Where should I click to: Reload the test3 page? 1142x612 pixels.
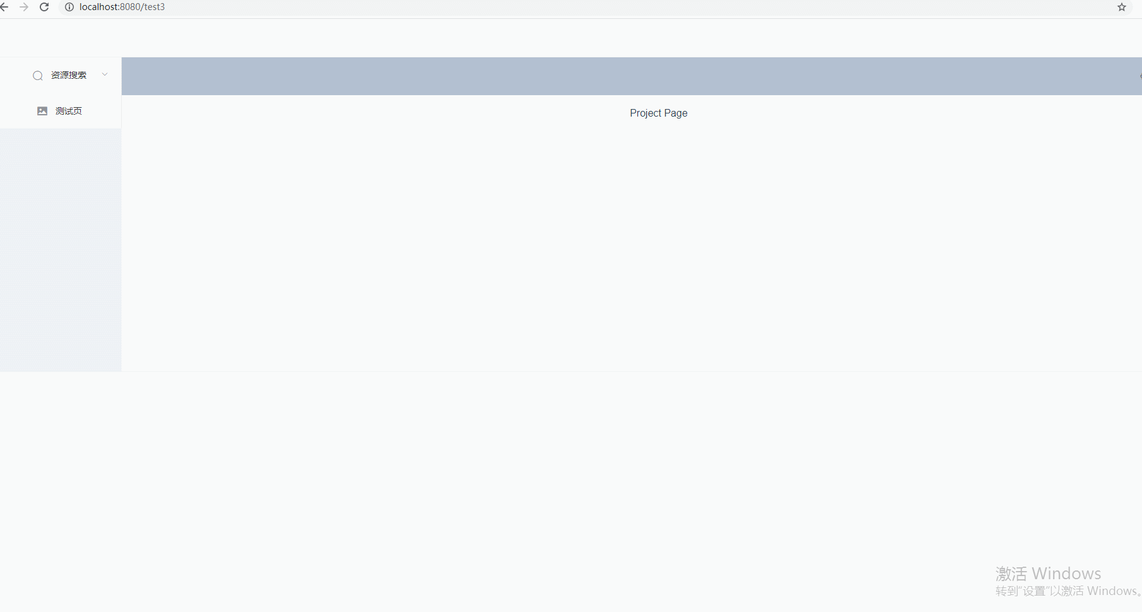(x=44, y=7)
